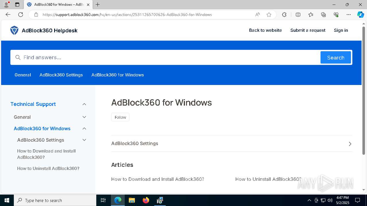
Task: Open Browser essentials heart icon
Action: coord(336,15)
